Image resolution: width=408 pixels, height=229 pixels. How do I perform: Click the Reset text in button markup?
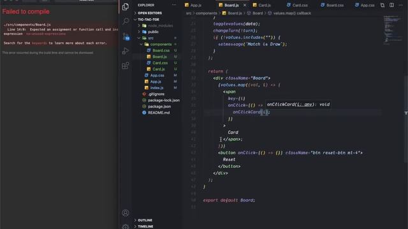point(229,160)
